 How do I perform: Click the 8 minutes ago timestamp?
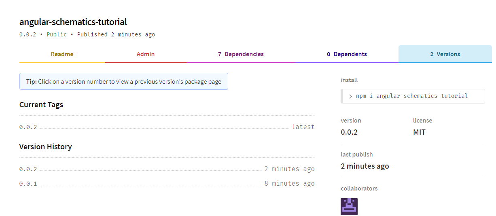tap(290, 184)
